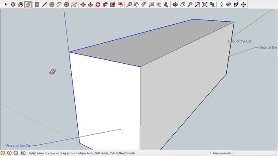Choose the Rotate tool
The height and width of the screenshot is (156, 278).
click(98, 5)
